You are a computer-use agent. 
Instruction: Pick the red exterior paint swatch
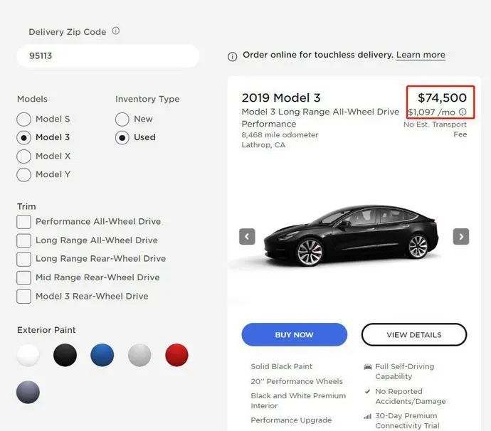pos(176,355)
